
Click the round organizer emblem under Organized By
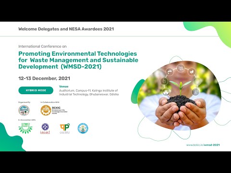[x=24, y=111]
